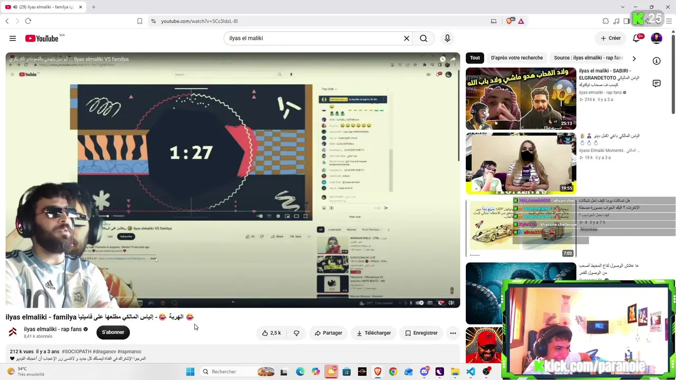Open the YouTube hamburger guide menu
This screenshot has height=380, width=676.
pos(13,38)
